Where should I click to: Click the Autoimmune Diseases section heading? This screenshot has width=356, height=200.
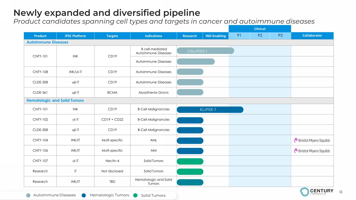(x=47, y=42)
